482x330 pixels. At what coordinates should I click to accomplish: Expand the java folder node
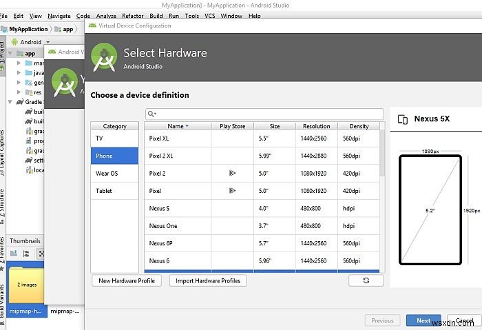[x=19, y=73]
